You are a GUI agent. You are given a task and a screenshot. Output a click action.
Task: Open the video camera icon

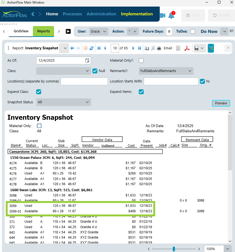point(162,15)
